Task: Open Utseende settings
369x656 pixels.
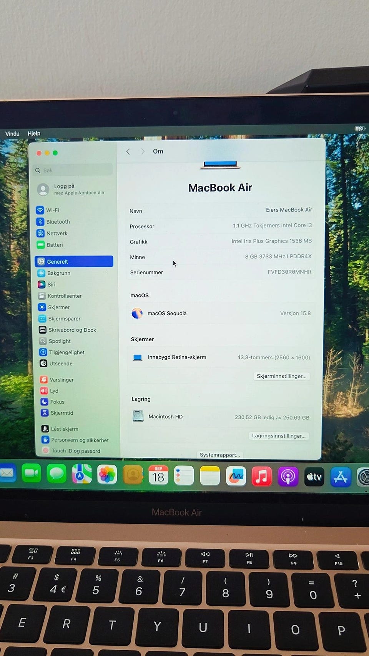Action: click(x=56, y=363)
